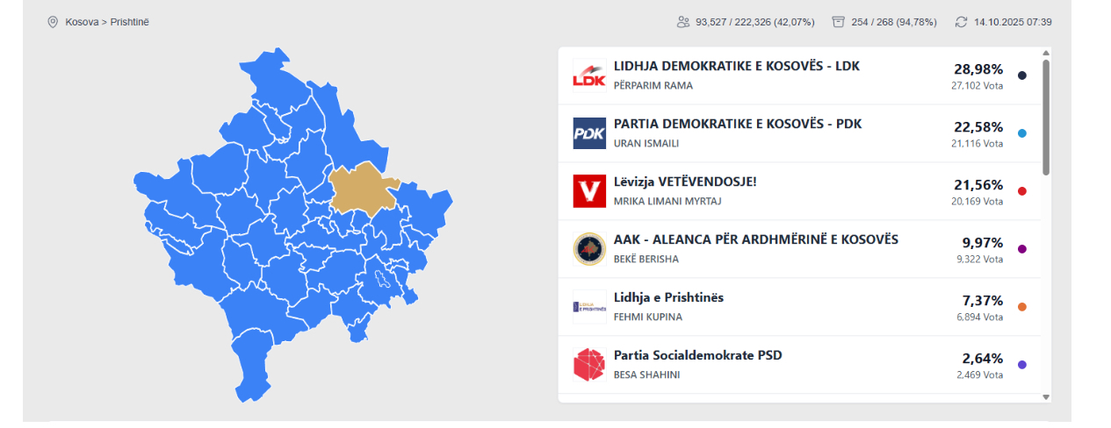This screenshot has width=1111, height=428.
Task: Click the AAK party emblem
Action: (589, 249)
